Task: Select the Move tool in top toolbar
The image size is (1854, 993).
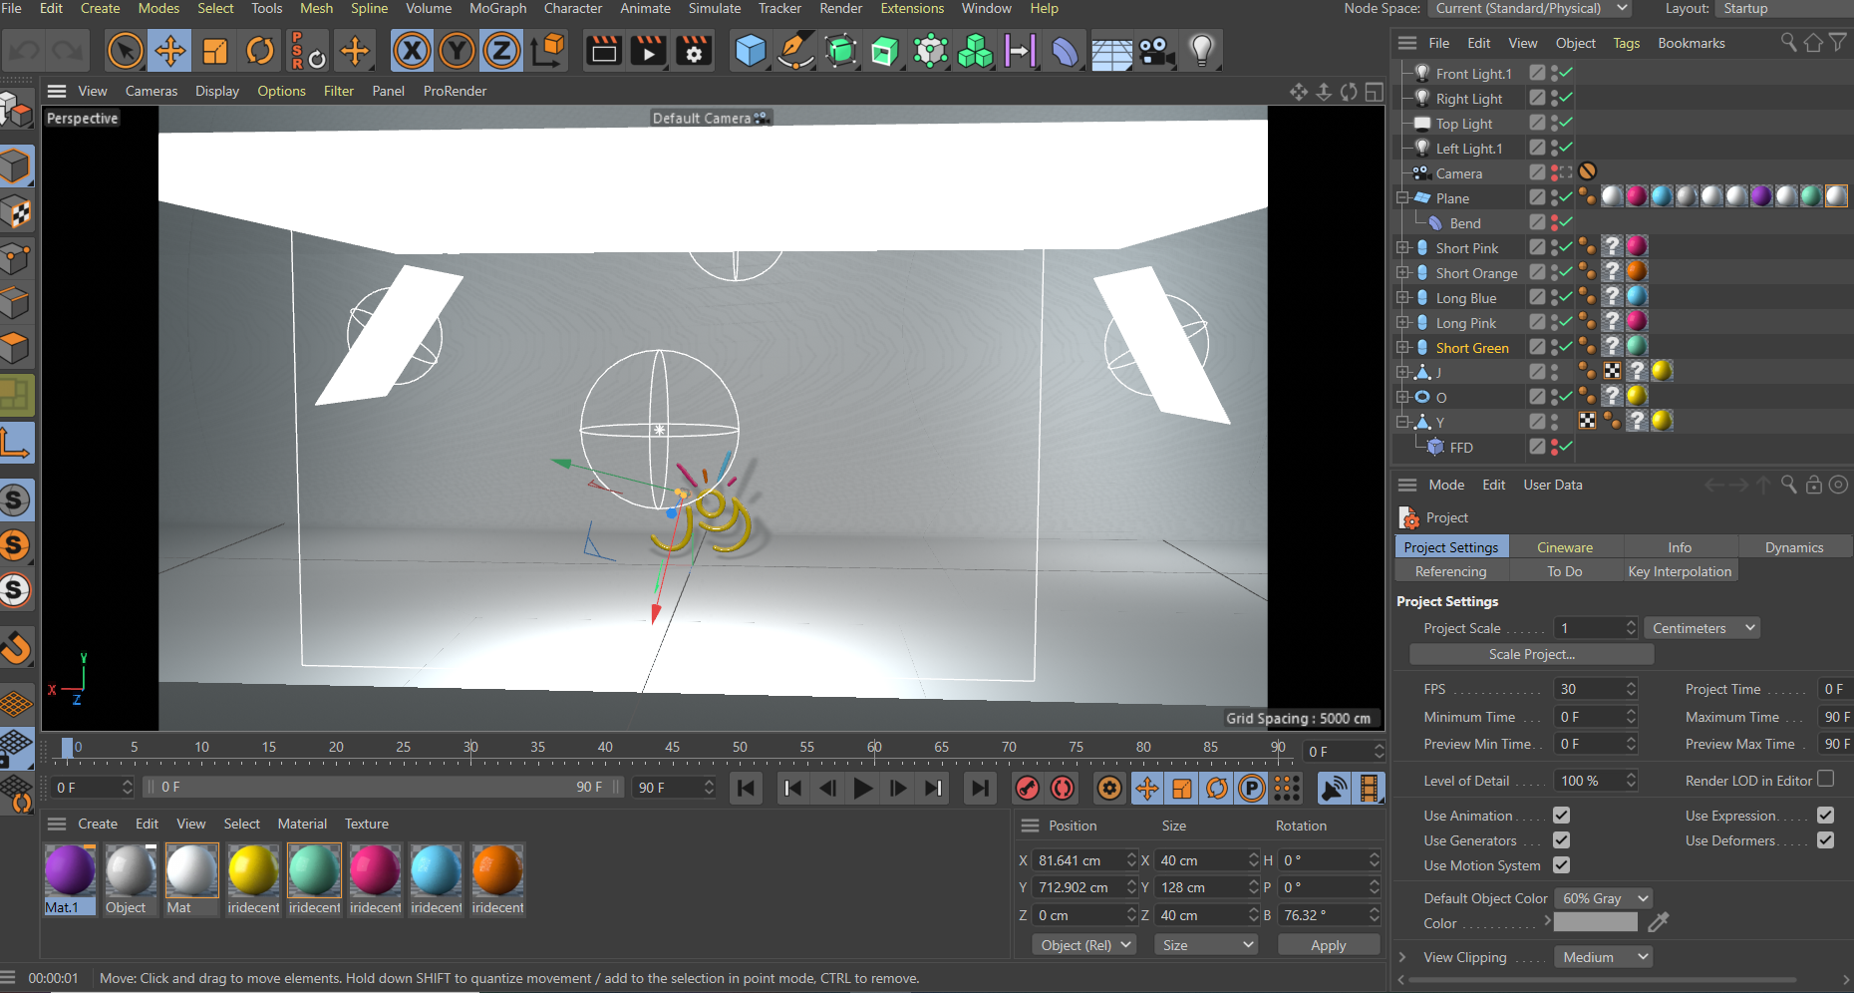Action: (x=170, y=50)
